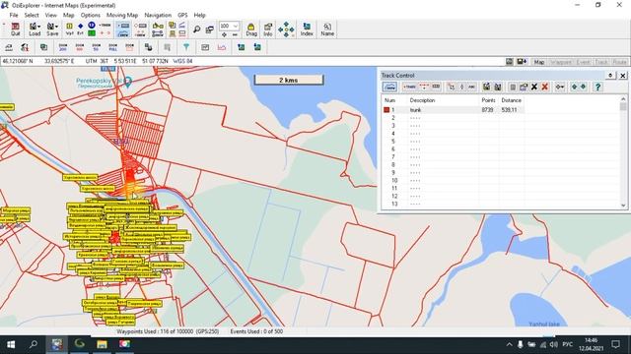This screenshot has height=354, width=631.
Task: Click the save track icon in Track Control
Action: pyautogui.click(x=498, y=87)
